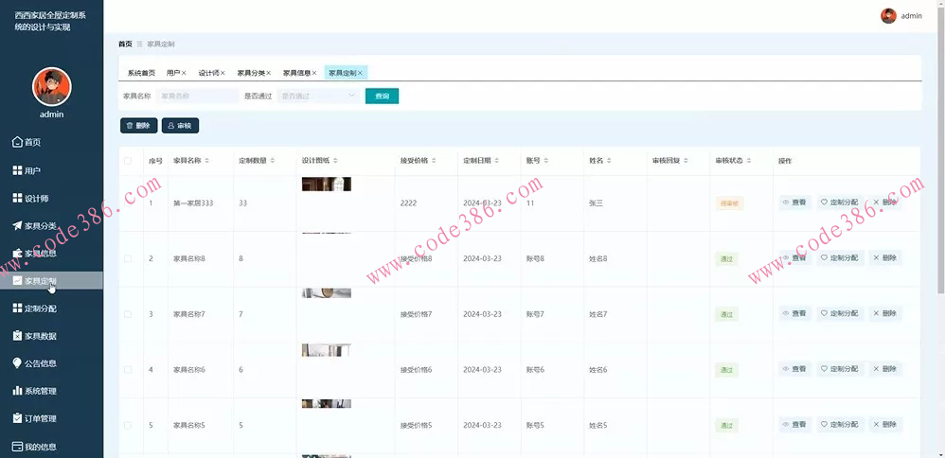
Task: Close the 家具分类 tab
Action: (268, 73)
